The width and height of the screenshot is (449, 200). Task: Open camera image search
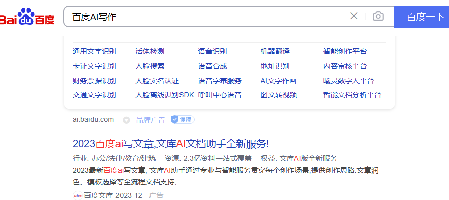click(378, 16)
